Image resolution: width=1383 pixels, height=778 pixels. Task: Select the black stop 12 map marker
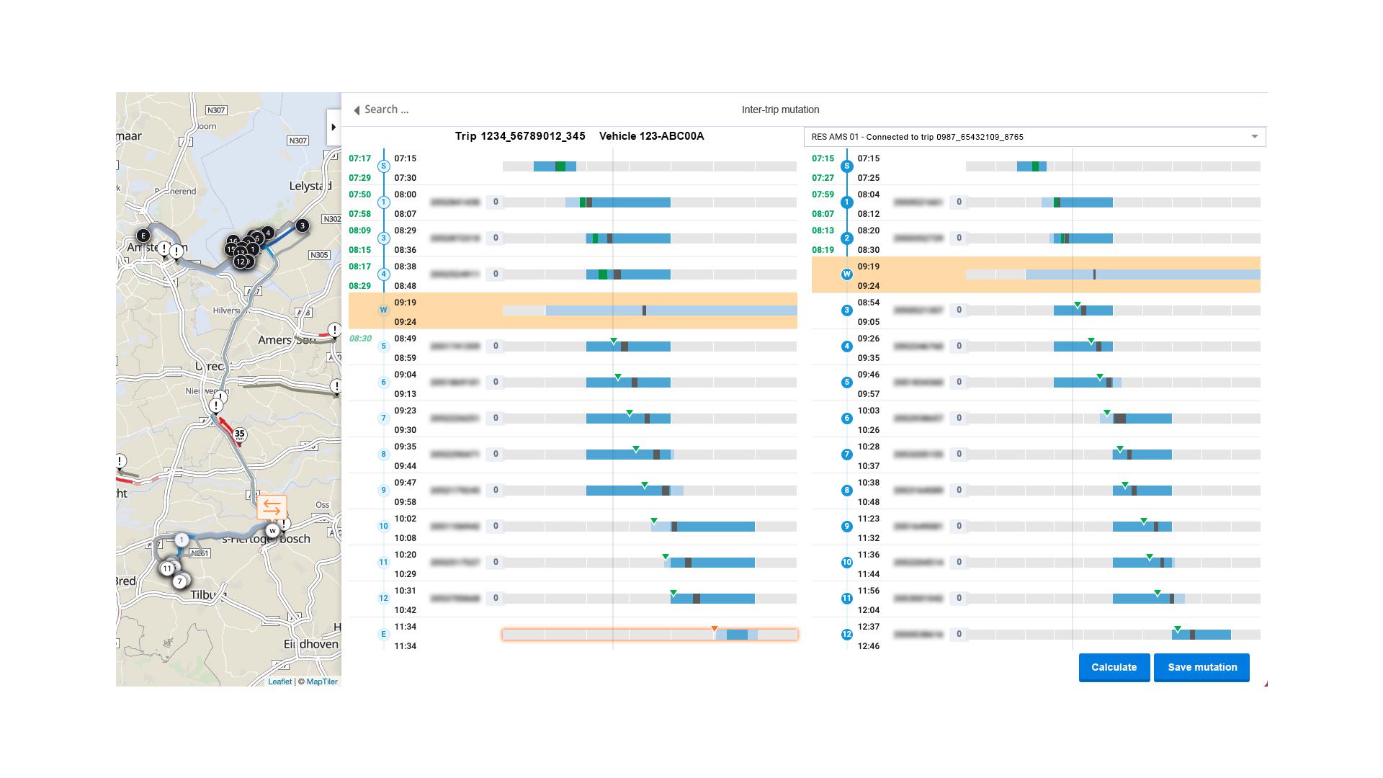coord(241,262)
